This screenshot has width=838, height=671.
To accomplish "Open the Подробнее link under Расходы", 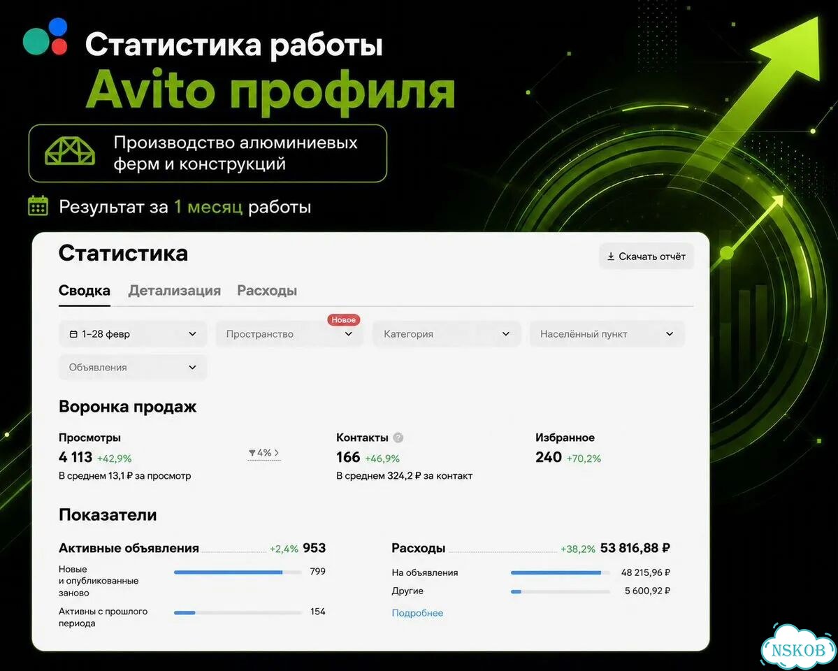I will (417, 613).
